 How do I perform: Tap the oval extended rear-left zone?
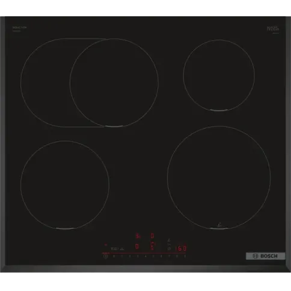(90, 82)
